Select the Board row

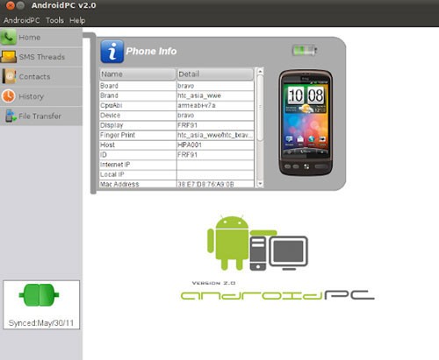click(x=176, y=86)
